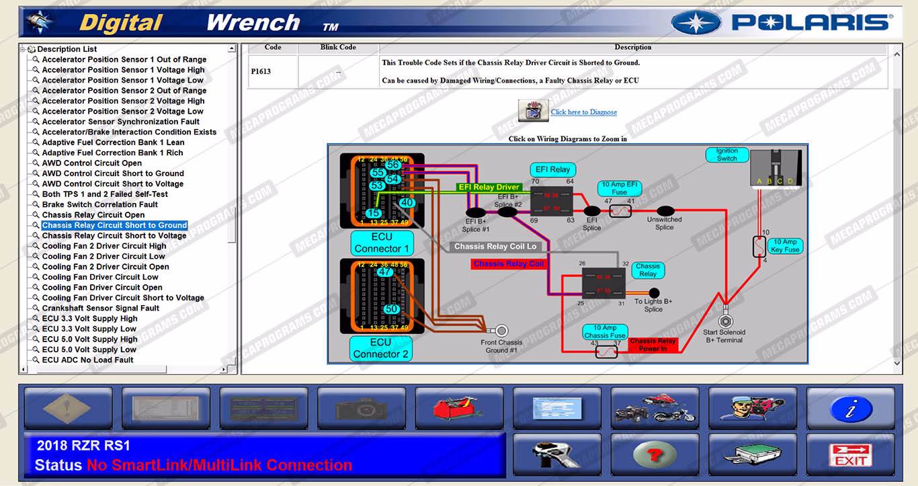
Task: Select ECU 3.3 Volt Supply Low
Action: coord(89,329)
